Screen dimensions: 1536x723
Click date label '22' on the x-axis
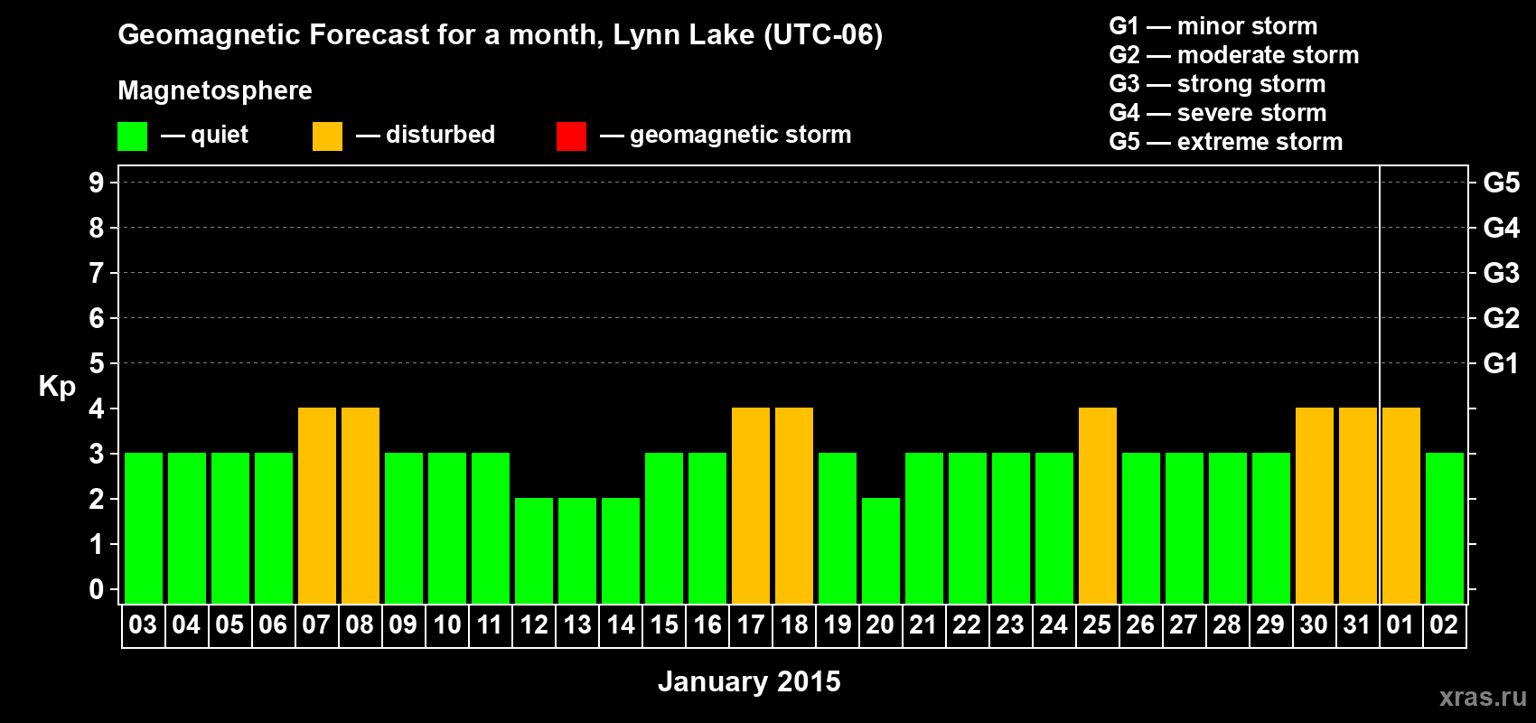pos(967,625)
